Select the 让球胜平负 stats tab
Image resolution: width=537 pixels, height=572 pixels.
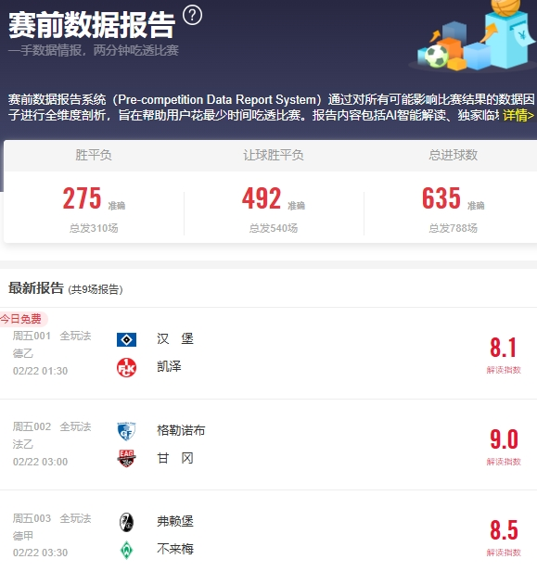pyautogui.click(x=274, y=155)
